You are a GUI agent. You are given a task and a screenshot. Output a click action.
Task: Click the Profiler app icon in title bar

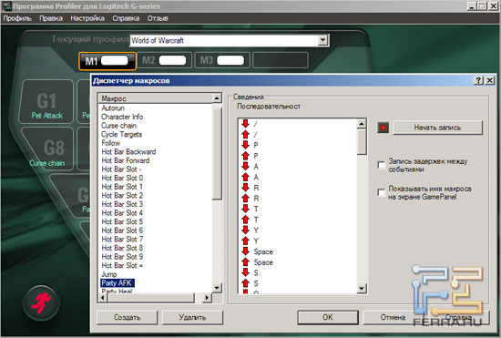coord(6,5)
